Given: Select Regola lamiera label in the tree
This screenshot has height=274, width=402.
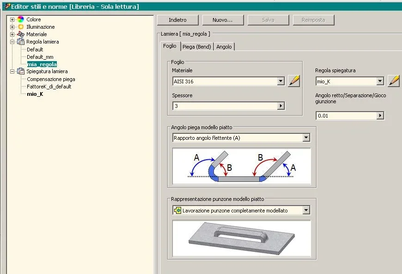Looking at the screenshot, I should tap(43, 42).
